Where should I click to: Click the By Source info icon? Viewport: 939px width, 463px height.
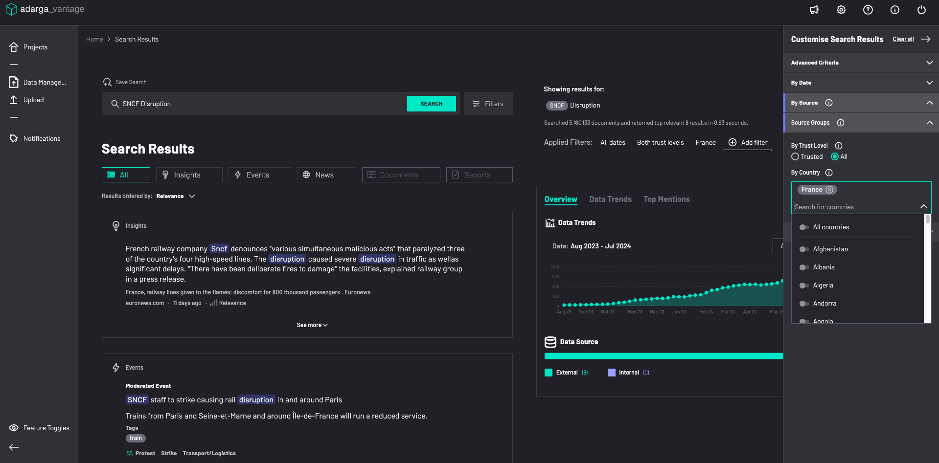pos(829,103)
